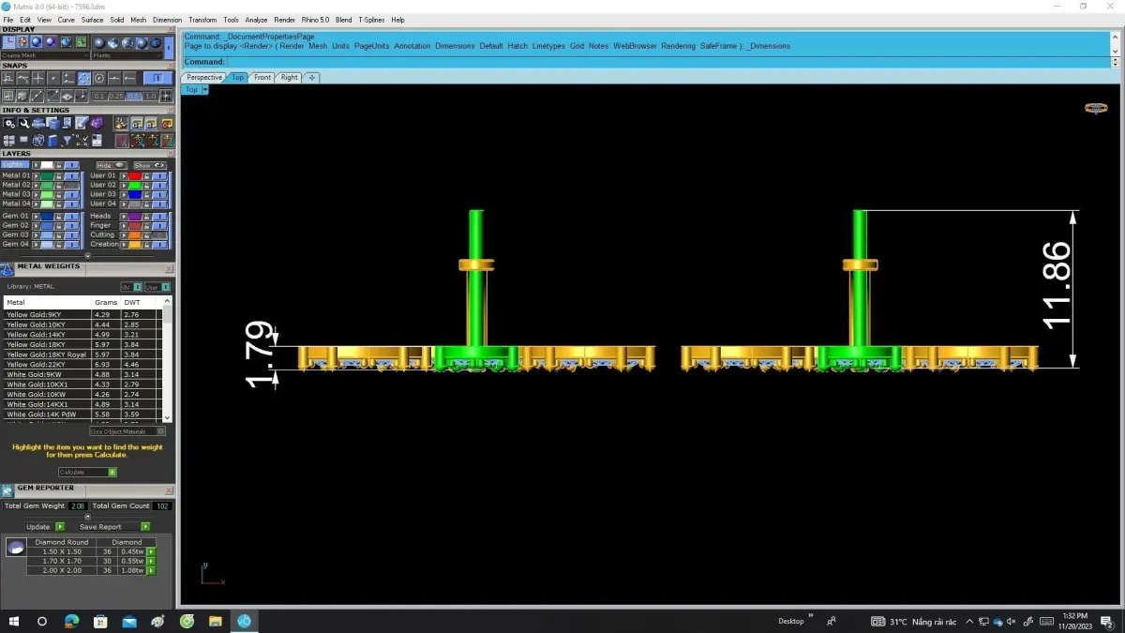Click the highlighted snap icon with dotted circle
The height and width of the screenshot is (633, 1125).
tap(84, 78)
